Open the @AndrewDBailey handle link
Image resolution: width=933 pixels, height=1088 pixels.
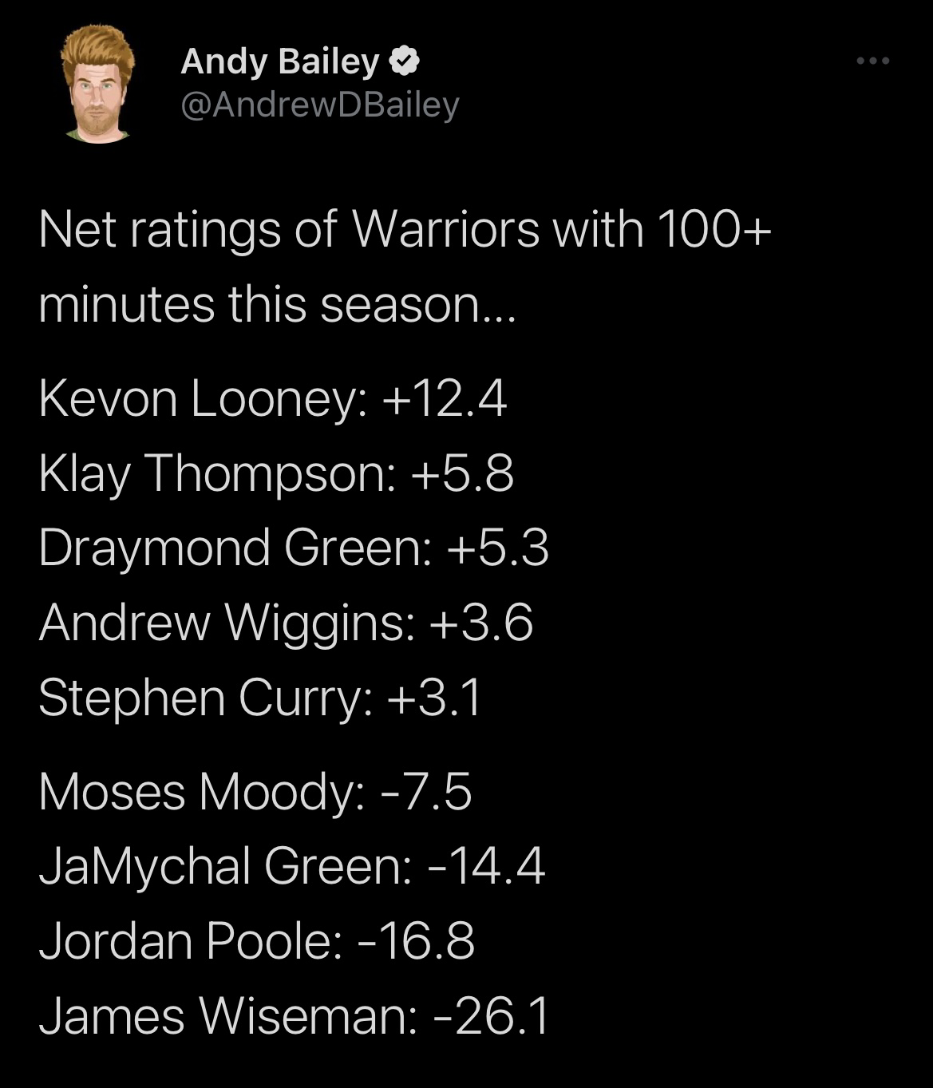[x=320, y=105]
